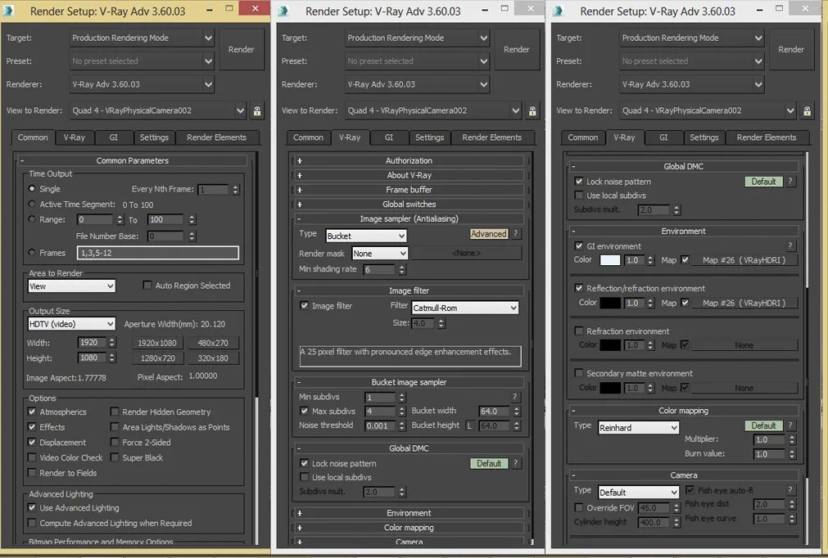
Task: Expand Global switches rollout
Action: tap(409, 204)
